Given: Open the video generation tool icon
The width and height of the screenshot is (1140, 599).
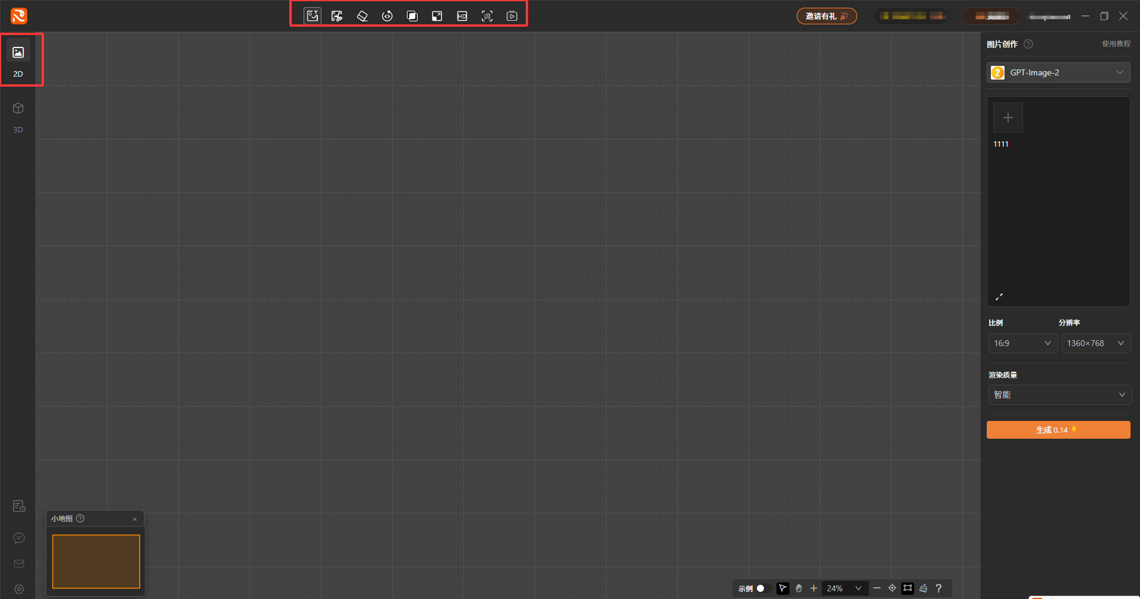Looking at the screenshot, I should click(512, 16).
